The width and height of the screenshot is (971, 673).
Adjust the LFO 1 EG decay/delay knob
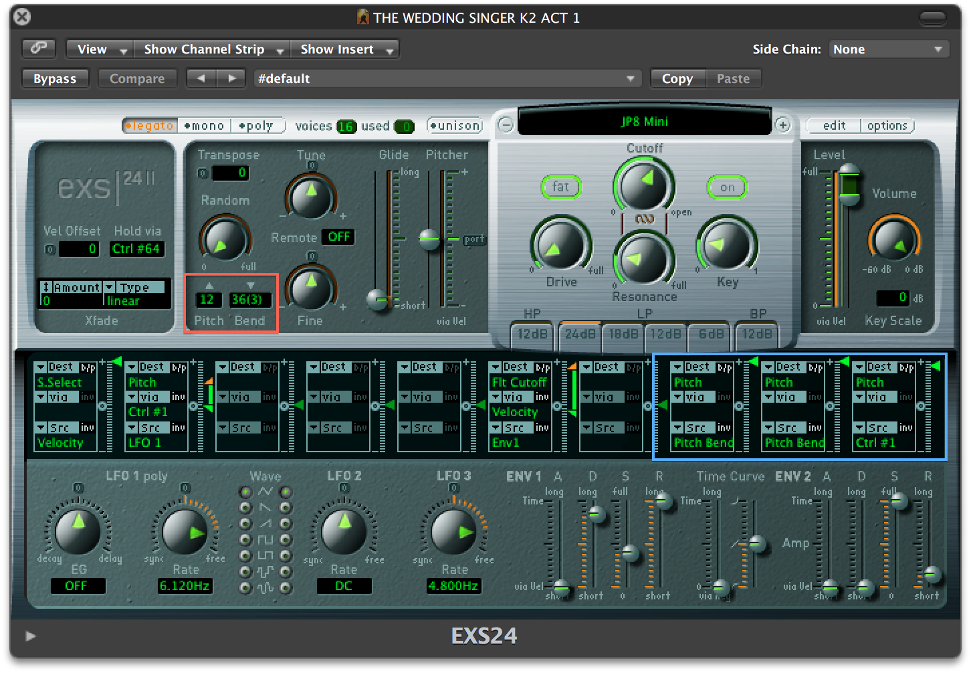(x=78, y=531)
